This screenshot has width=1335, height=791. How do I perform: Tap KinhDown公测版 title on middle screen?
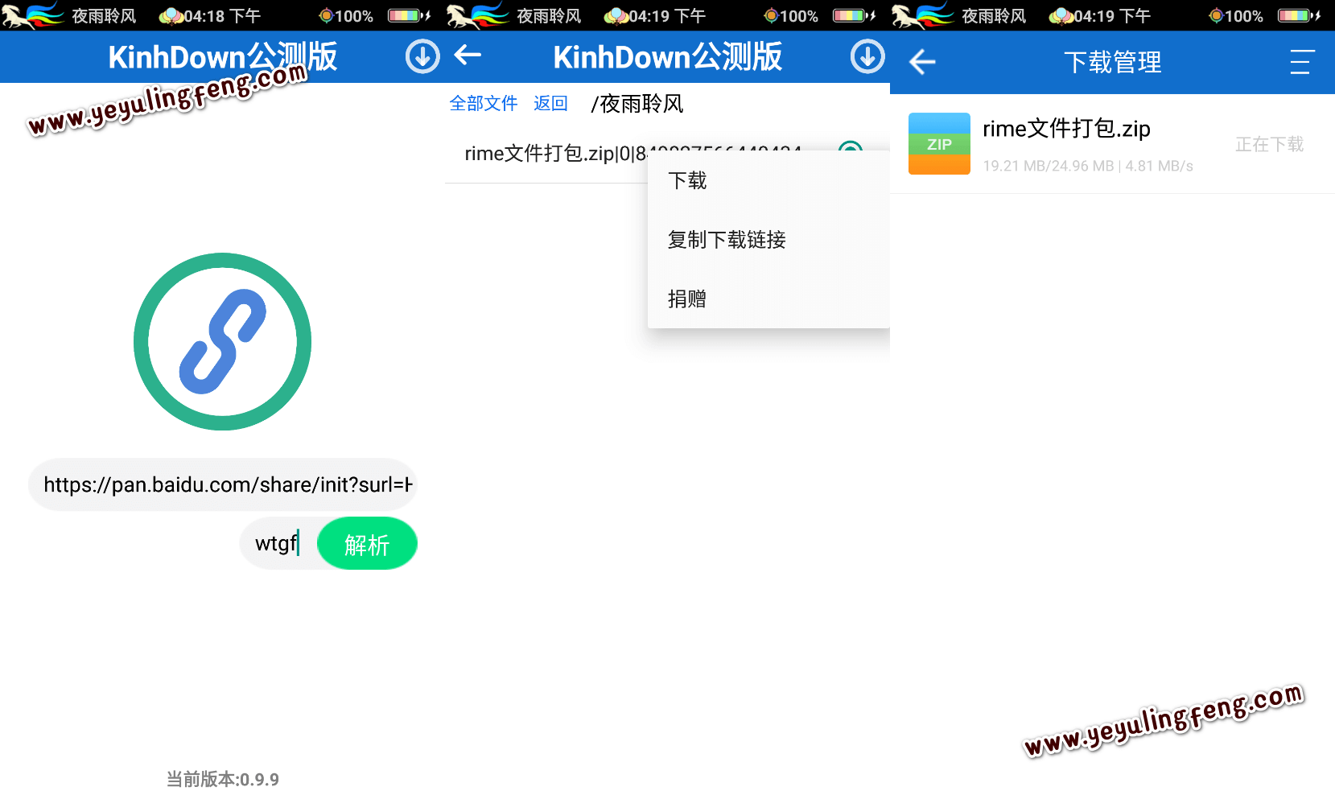point(668,57)
